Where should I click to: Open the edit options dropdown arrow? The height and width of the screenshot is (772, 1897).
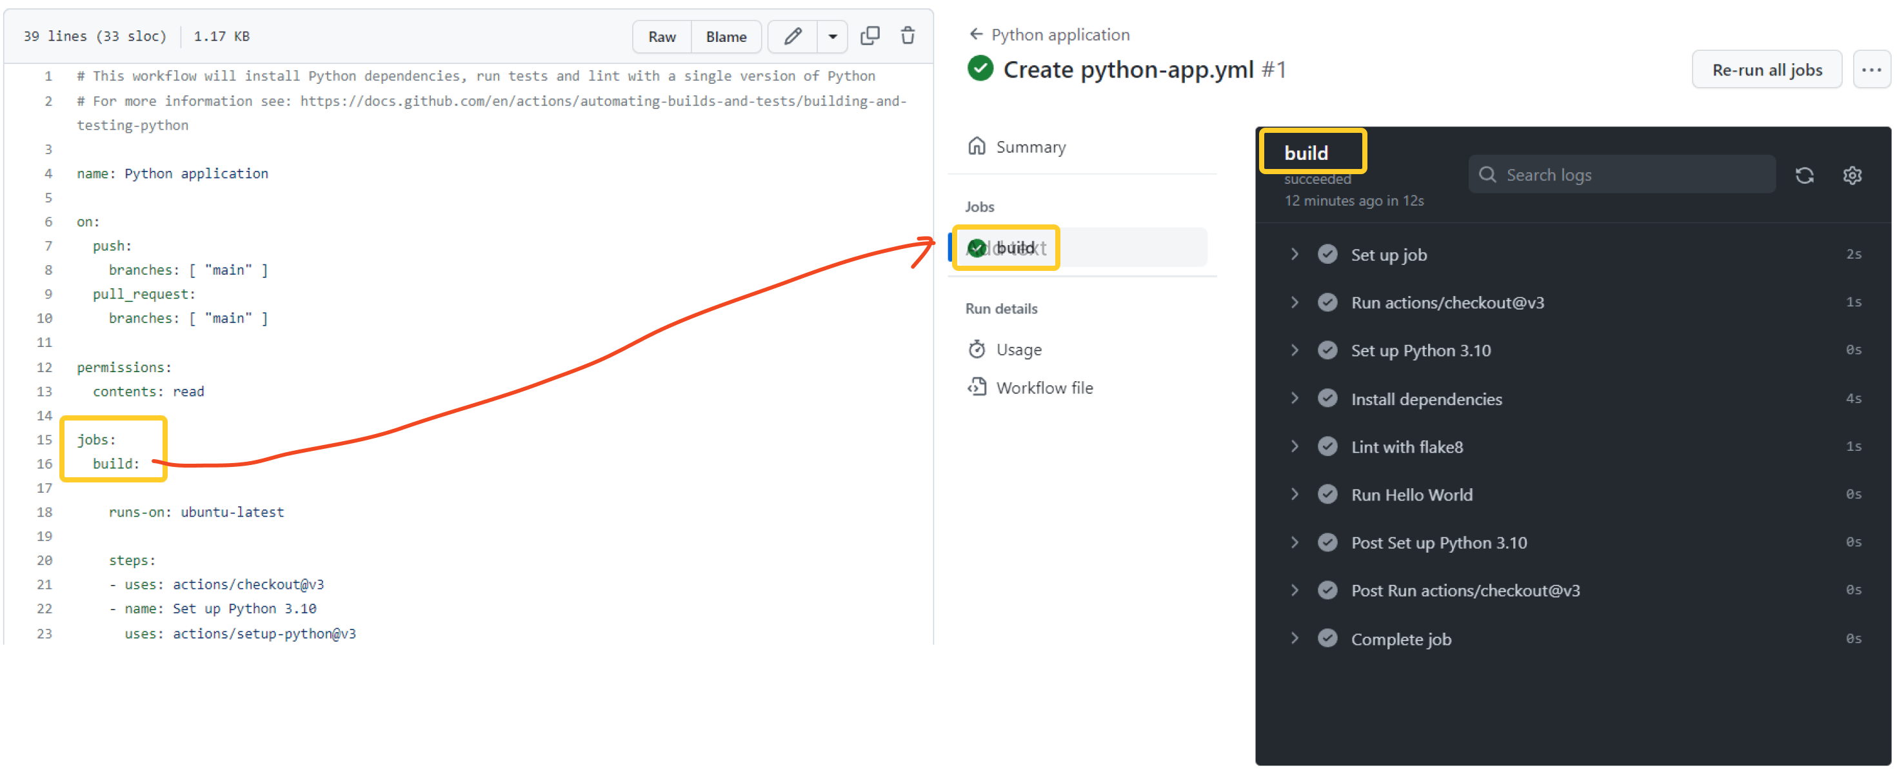point(832,36)
